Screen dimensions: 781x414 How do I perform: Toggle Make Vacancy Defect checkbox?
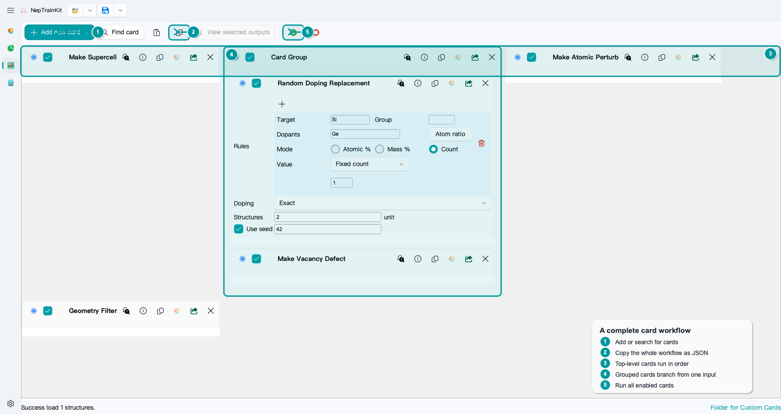click(256, 259)
